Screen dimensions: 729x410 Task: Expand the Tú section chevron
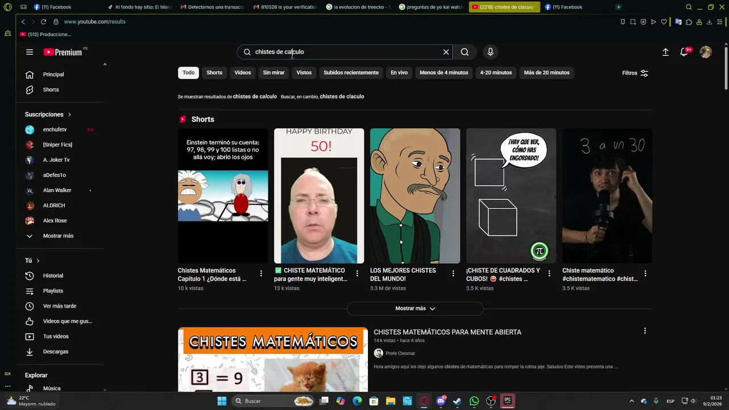pos(38,261)
